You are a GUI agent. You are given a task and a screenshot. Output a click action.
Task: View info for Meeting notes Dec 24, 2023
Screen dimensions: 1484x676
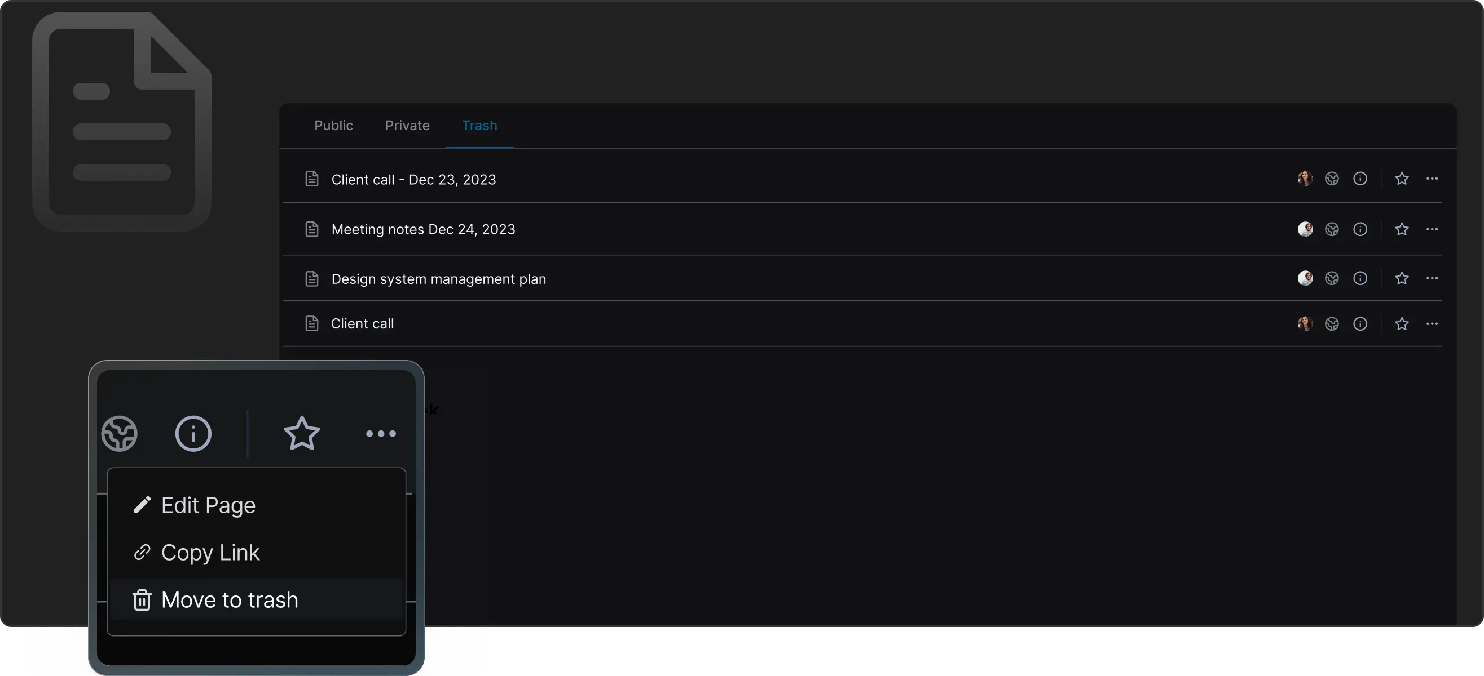[x=1360, y=229]
